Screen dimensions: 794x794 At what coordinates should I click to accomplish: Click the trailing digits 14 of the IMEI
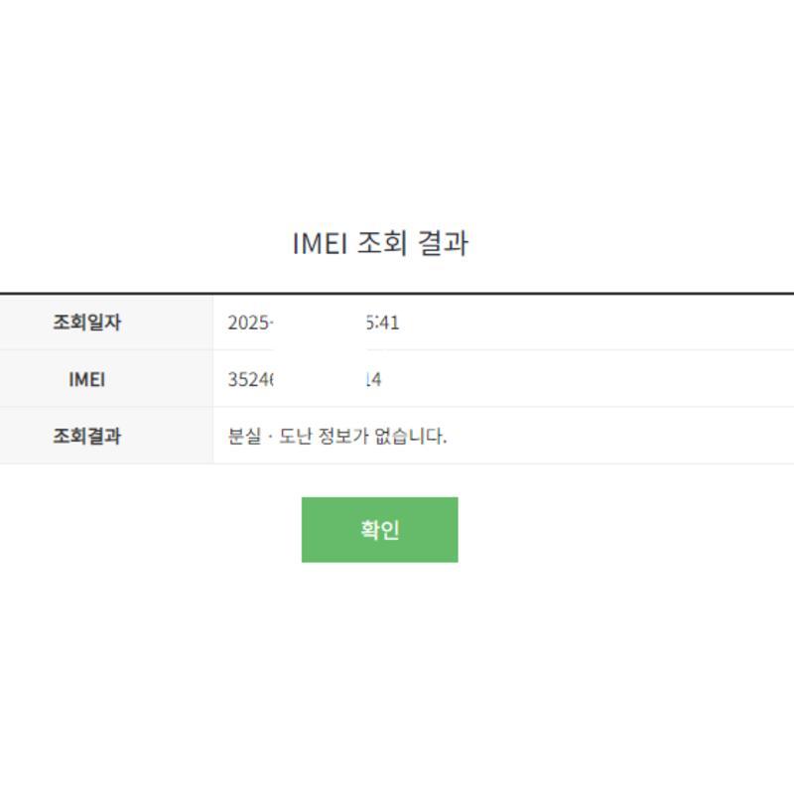click(374, 379)
